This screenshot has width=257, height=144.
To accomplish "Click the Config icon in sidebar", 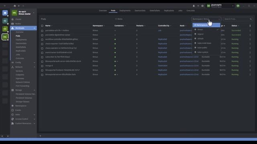I will tap(12, 62).
